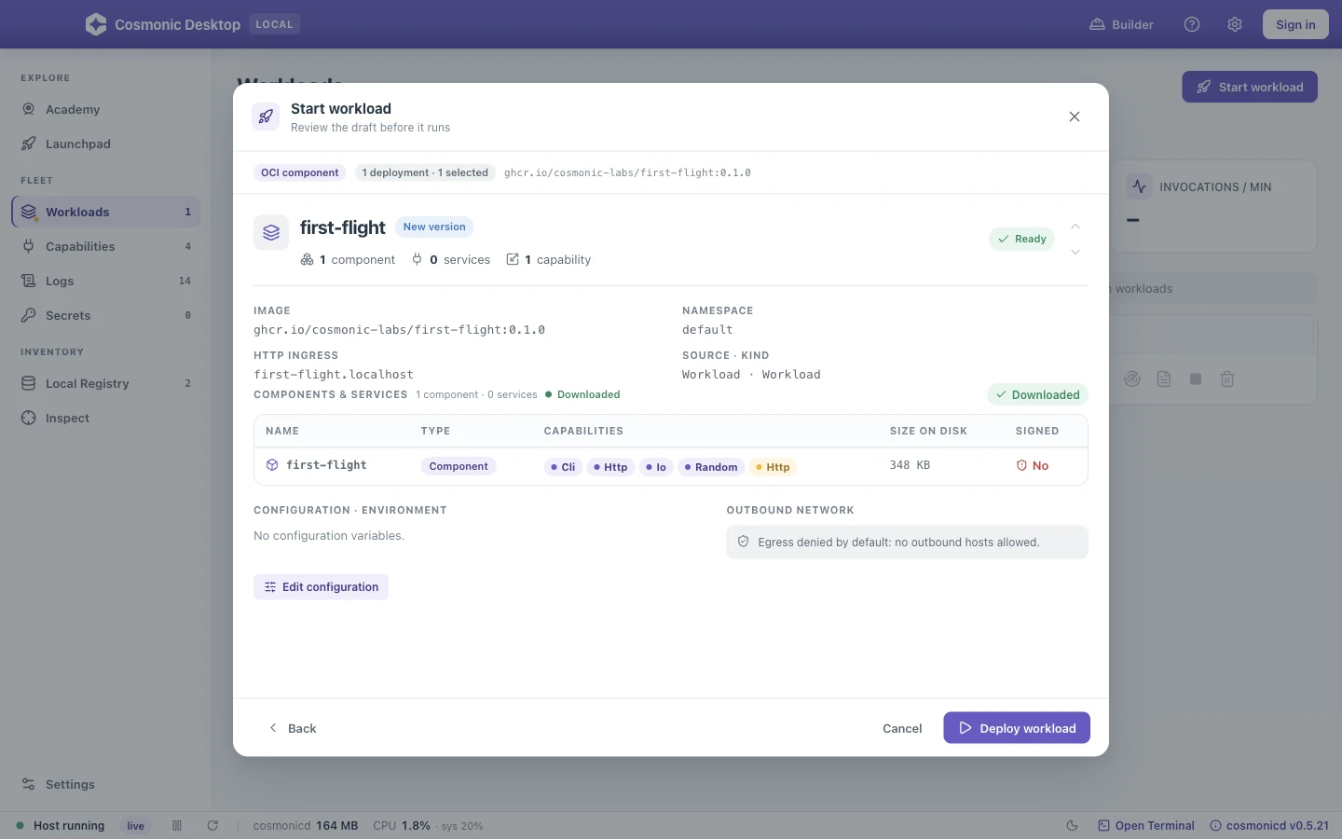This screenshot has width=1342, height=839.
Task: Open Launchpad in the sidebar
Action: (x=106, y=144)
